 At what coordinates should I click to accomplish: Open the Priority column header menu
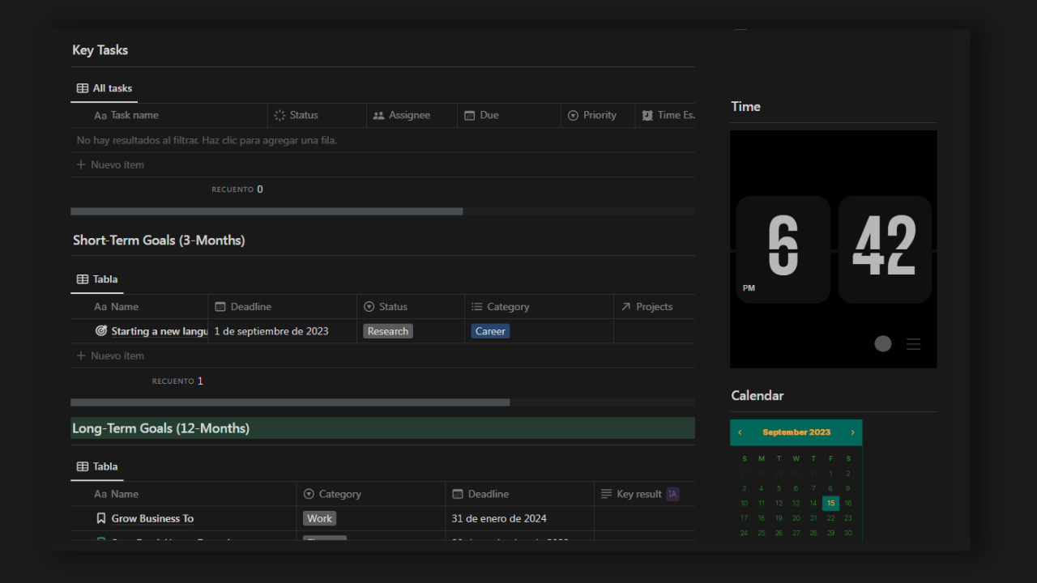pos(598,115)
